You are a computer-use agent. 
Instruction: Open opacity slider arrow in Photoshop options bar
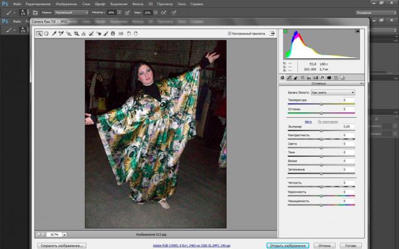[x=119, y=13]
